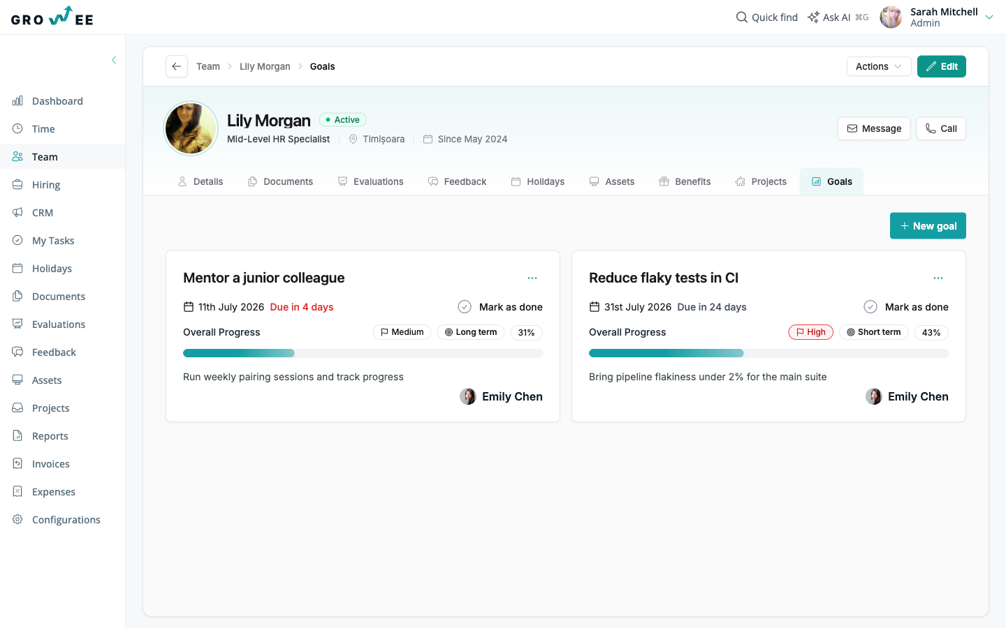Click Lily Morgan's profile photo

tap(191, 128)
